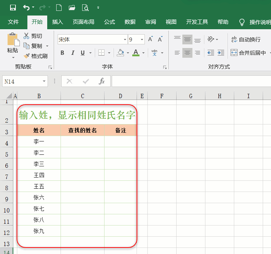Click the formula confirm checkmark

pyautogui.click(x=85, y=81)
